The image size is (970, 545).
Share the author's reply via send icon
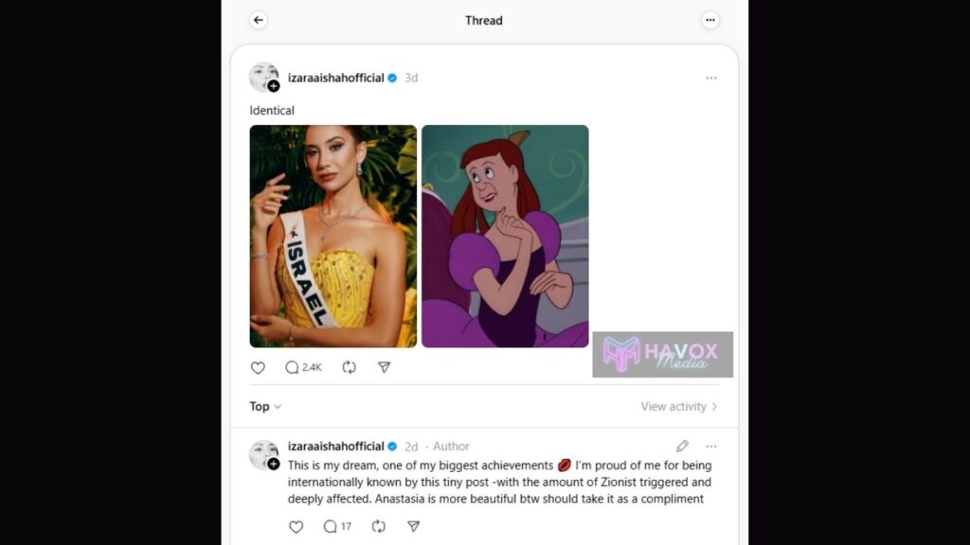pos(413,526)
